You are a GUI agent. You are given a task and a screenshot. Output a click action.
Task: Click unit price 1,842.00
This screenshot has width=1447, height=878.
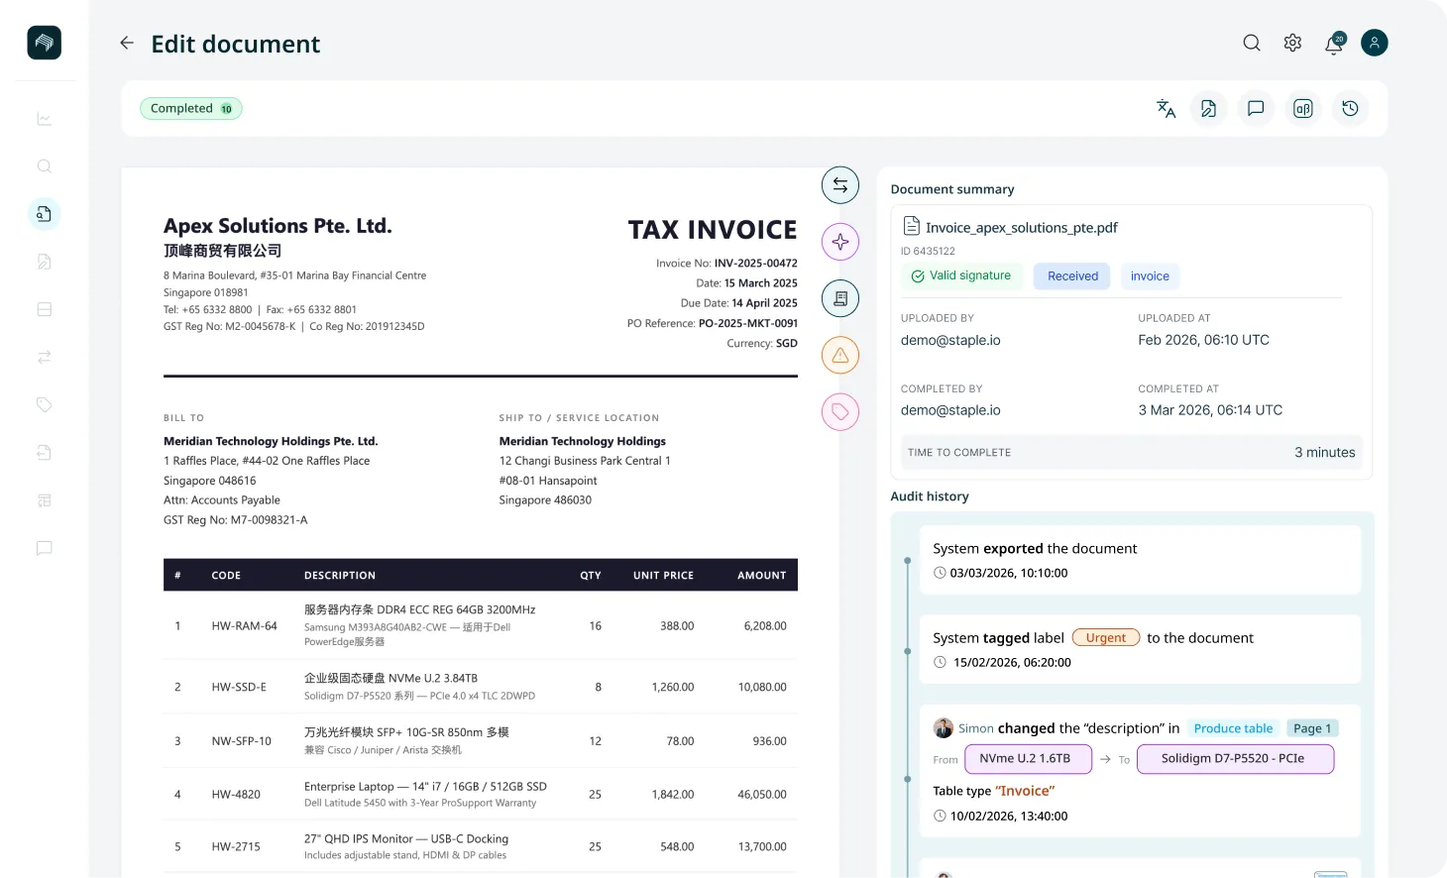coord(673,795)
